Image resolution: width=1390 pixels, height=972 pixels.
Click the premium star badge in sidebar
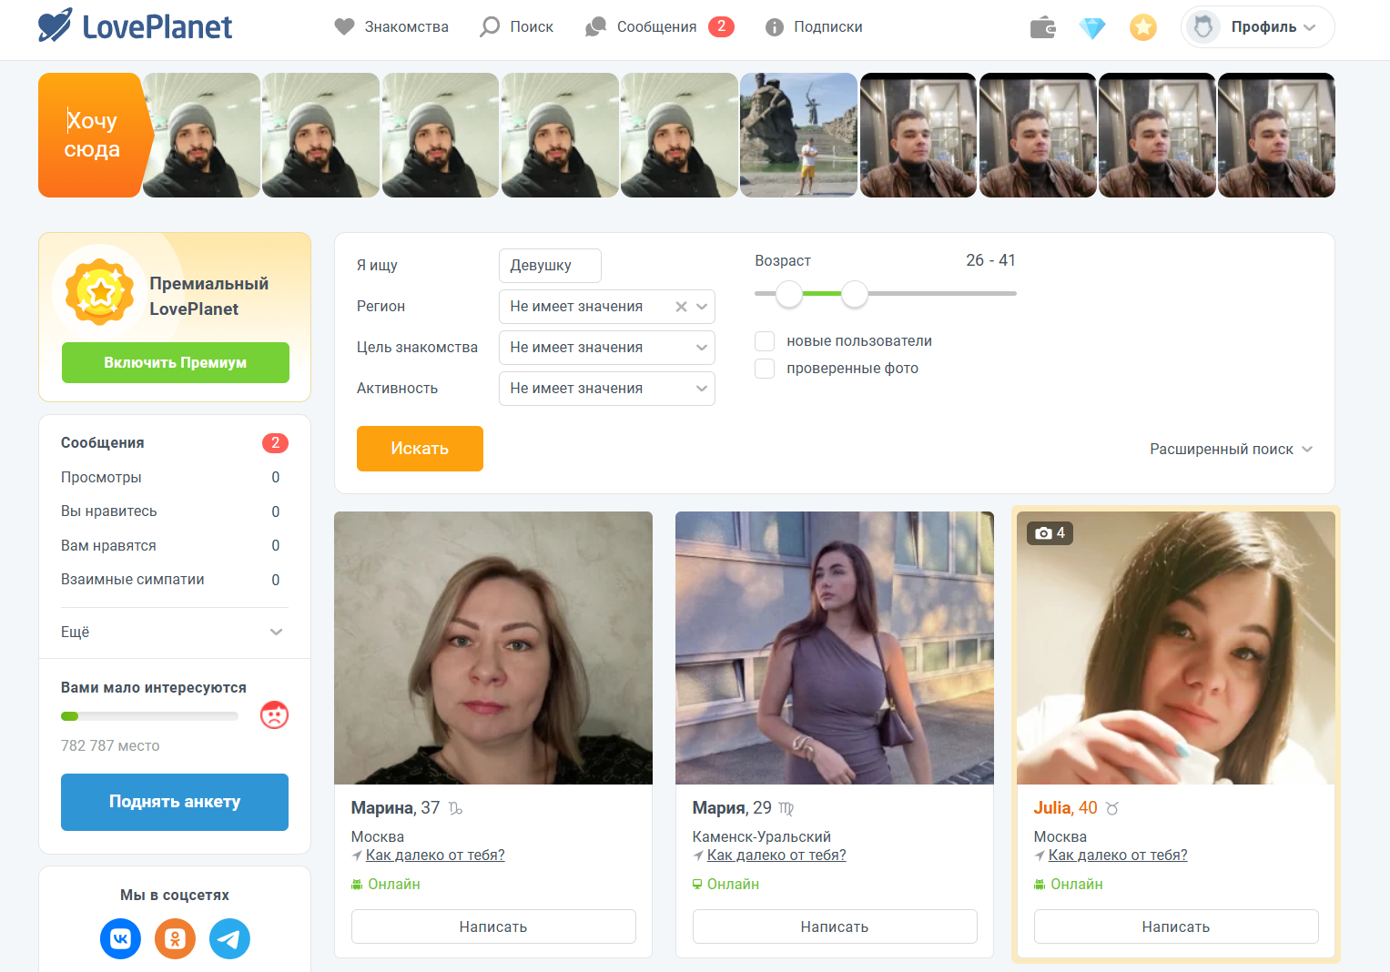tap(100, 292)
